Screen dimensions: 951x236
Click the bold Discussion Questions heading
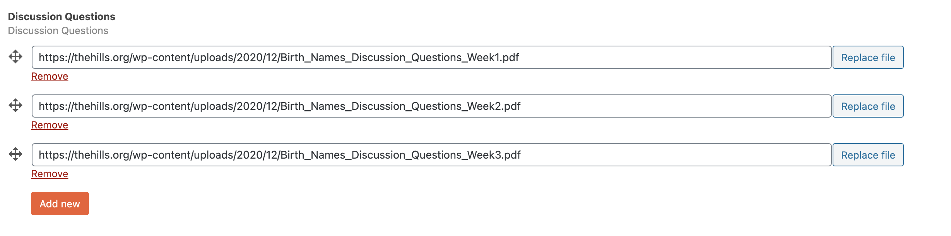(x=62, y=17)
